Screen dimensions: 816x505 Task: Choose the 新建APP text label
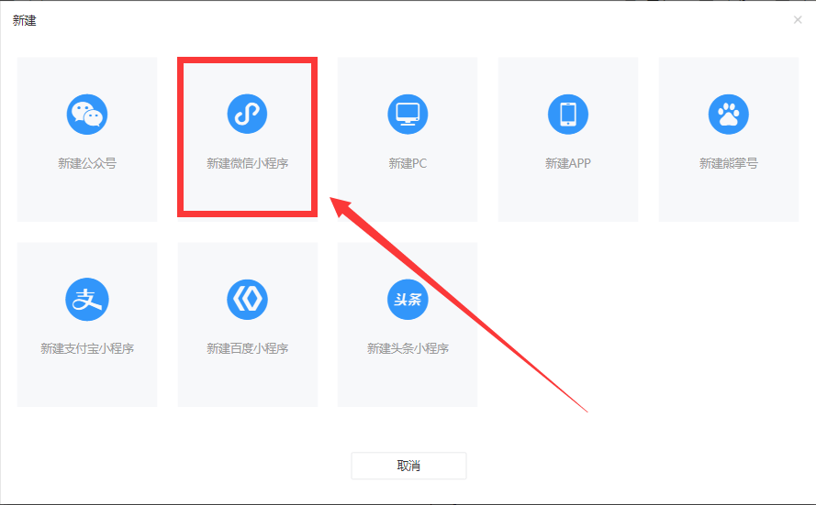click(568, 164)
